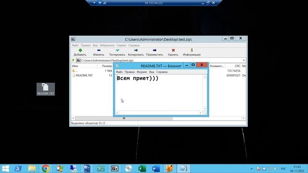Sort by the Размер column header

coord(105,66)
